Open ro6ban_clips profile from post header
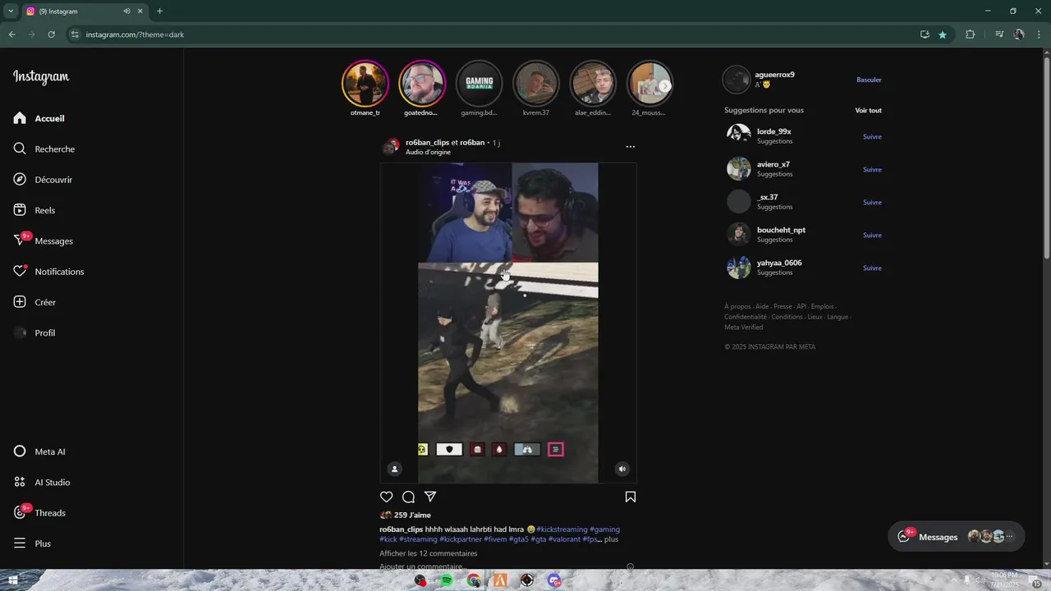Viewport: 1051px width, 591px height. coord(427,143)
